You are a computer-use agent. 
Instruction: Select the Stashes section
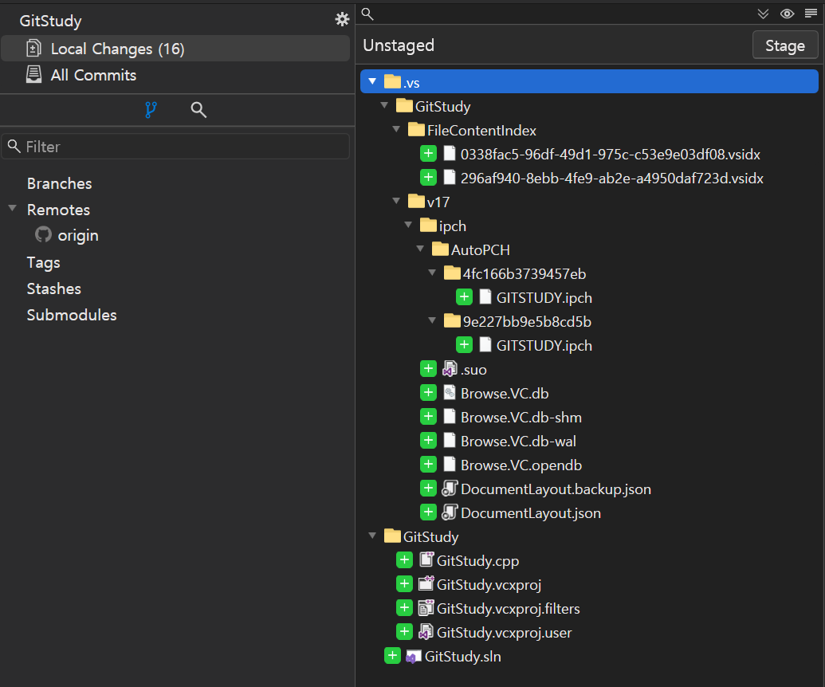54,289
